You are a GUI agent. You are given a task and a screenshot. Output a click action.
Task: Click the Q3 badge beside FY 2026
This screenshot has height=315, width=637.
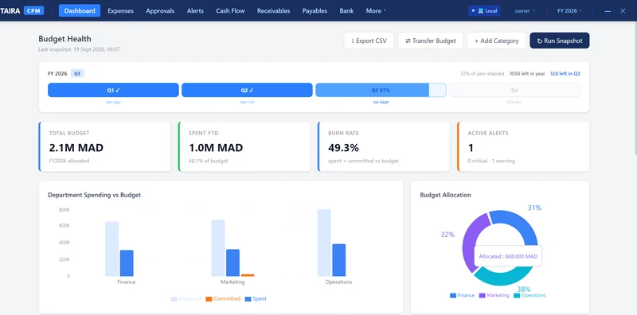(77, 73)
